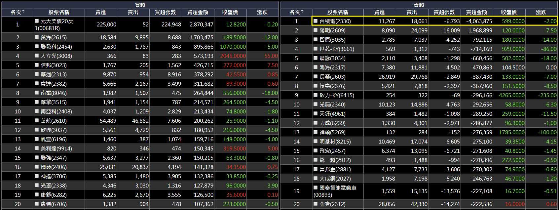This screenshot has width=559, height=210.
Task: Open stock 富邦金(2881)
Action: [335, 169]
